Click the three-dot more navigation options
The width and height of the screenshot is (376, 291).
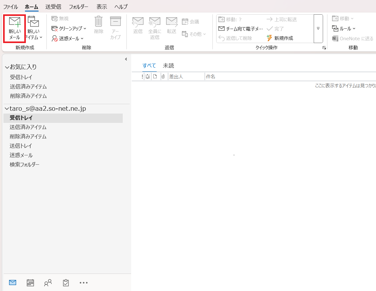[x=83, y=283]
